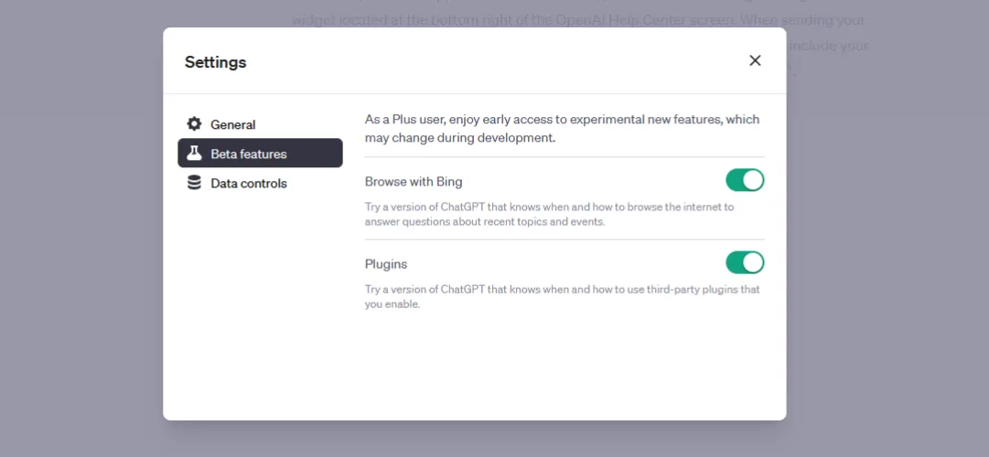989x457 pixels.
Task: Click the "Plugins" label text
Action: pos(386,264)
